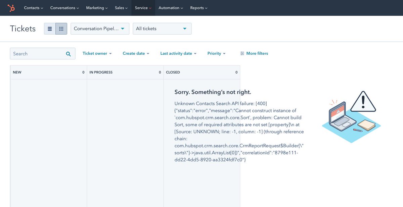
Task: Click the NEW column ticket count
Action: (x=83, y=72)
